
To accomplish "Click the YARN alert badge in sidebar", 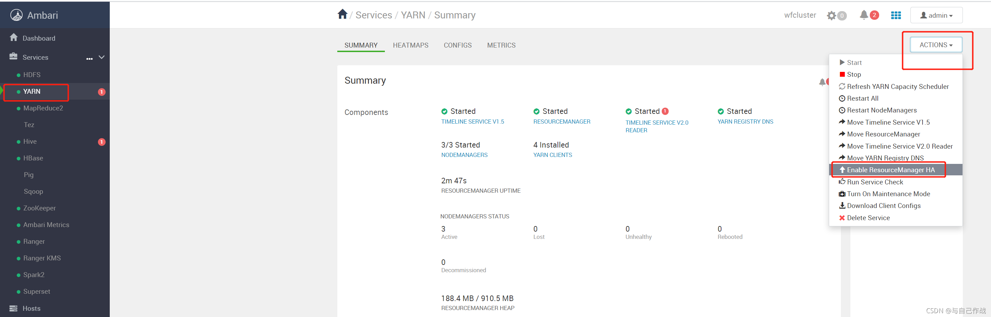I will pyautogui.click(x=101, y=92).
